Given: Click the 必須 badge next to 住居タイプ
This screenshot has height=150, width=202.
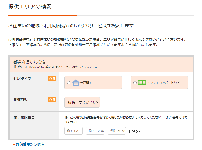Looking at the screenshot, I should tap(52, 79).
